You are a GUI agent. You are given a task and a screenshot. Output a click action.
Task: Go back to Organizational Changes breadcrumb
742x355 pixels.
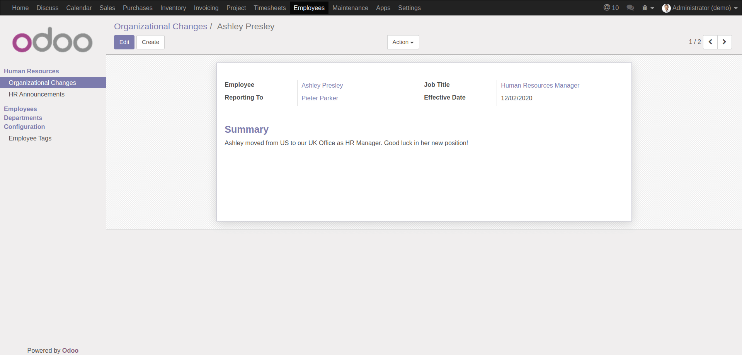click(x=160, y=27)
